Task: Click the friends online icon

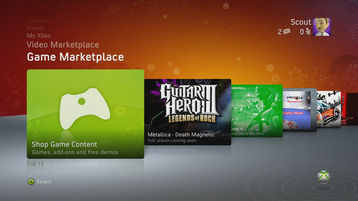Action: point(308,31)
